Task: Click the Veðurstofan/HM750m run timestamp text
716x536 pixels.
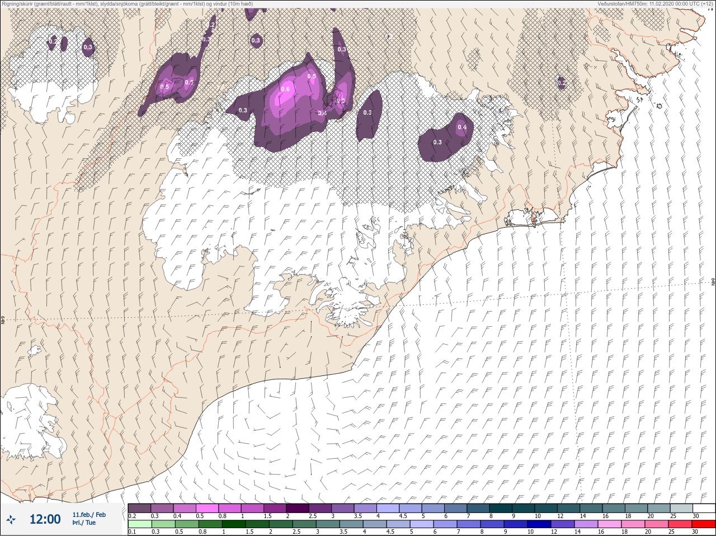Action: [x=654, y=3]
